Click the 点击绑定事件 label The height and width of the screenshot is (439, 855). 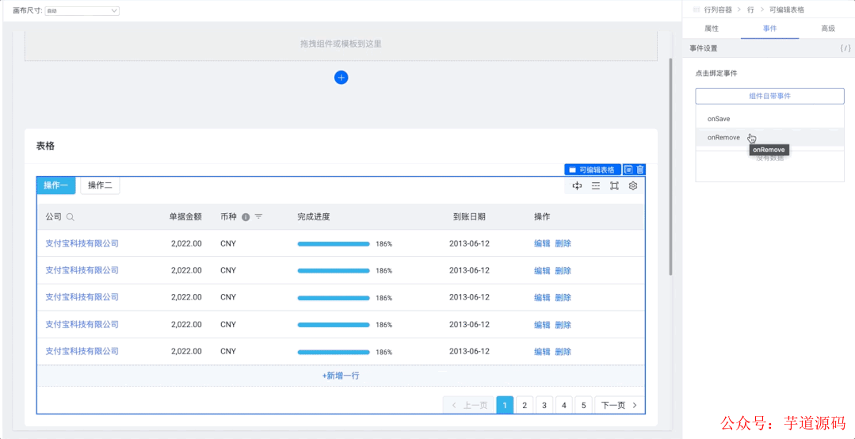[x=716, y=73]
